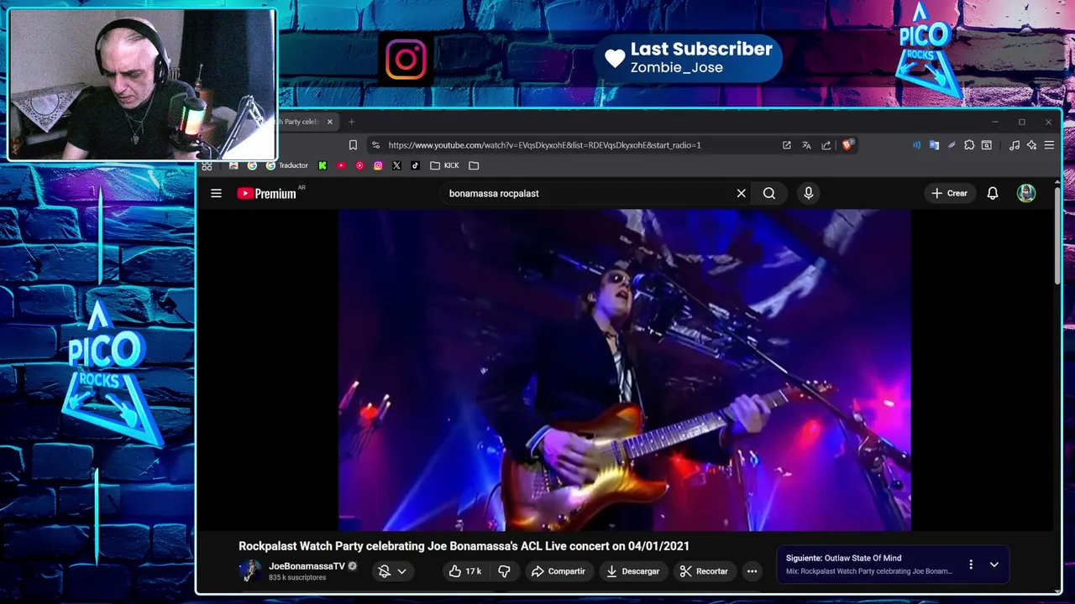Viewport: 1075px width, 604px height.
Task: Open the TikTok bookmark icon
Action: pos(415,166)
